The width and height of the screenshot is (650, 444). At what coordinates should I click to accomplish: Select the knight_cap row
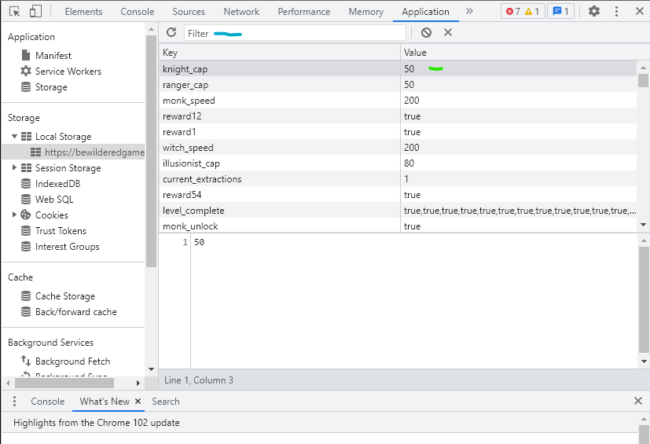pos(398,68)
